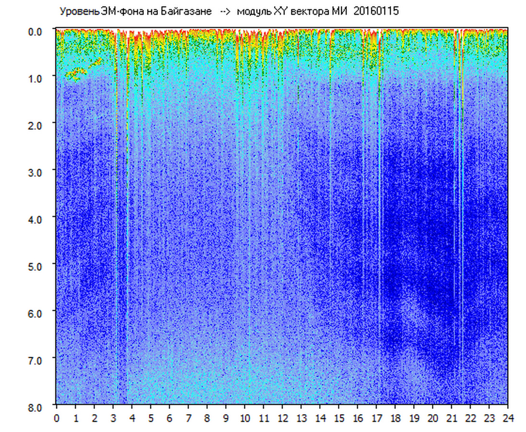Click hour 12 on the horizontal axis

tap(282, 418)
